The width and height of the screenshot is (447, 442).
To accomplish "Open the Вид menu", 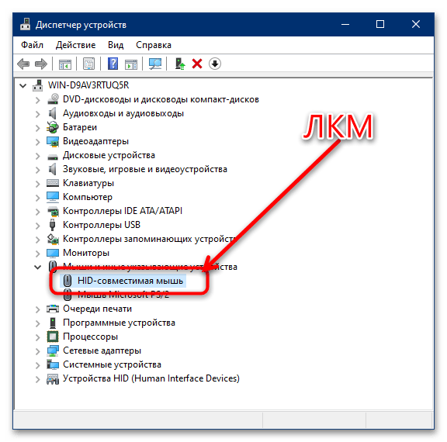I will tap(116, 45).
